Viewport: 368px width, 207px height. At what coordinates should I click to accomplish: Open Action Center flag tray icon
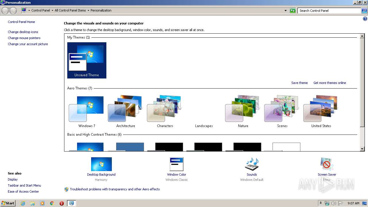click(341, 203)
